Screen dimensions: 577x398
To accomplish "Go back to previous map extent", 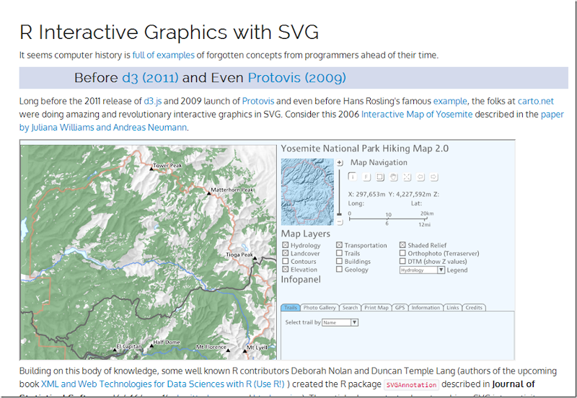I will click(420, 177).
